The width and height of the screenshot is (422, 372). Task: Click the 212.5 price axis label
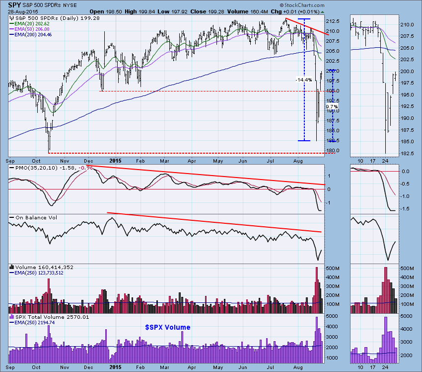click(x=332, y=21)
